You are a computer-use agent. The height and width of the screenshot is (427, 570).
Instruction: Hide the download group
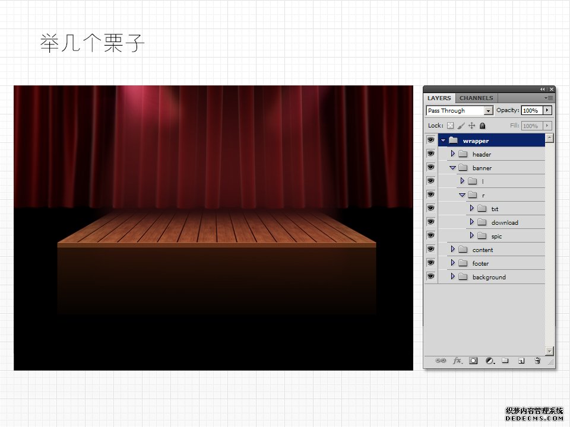pyautogui.click(x=431, y=222)
